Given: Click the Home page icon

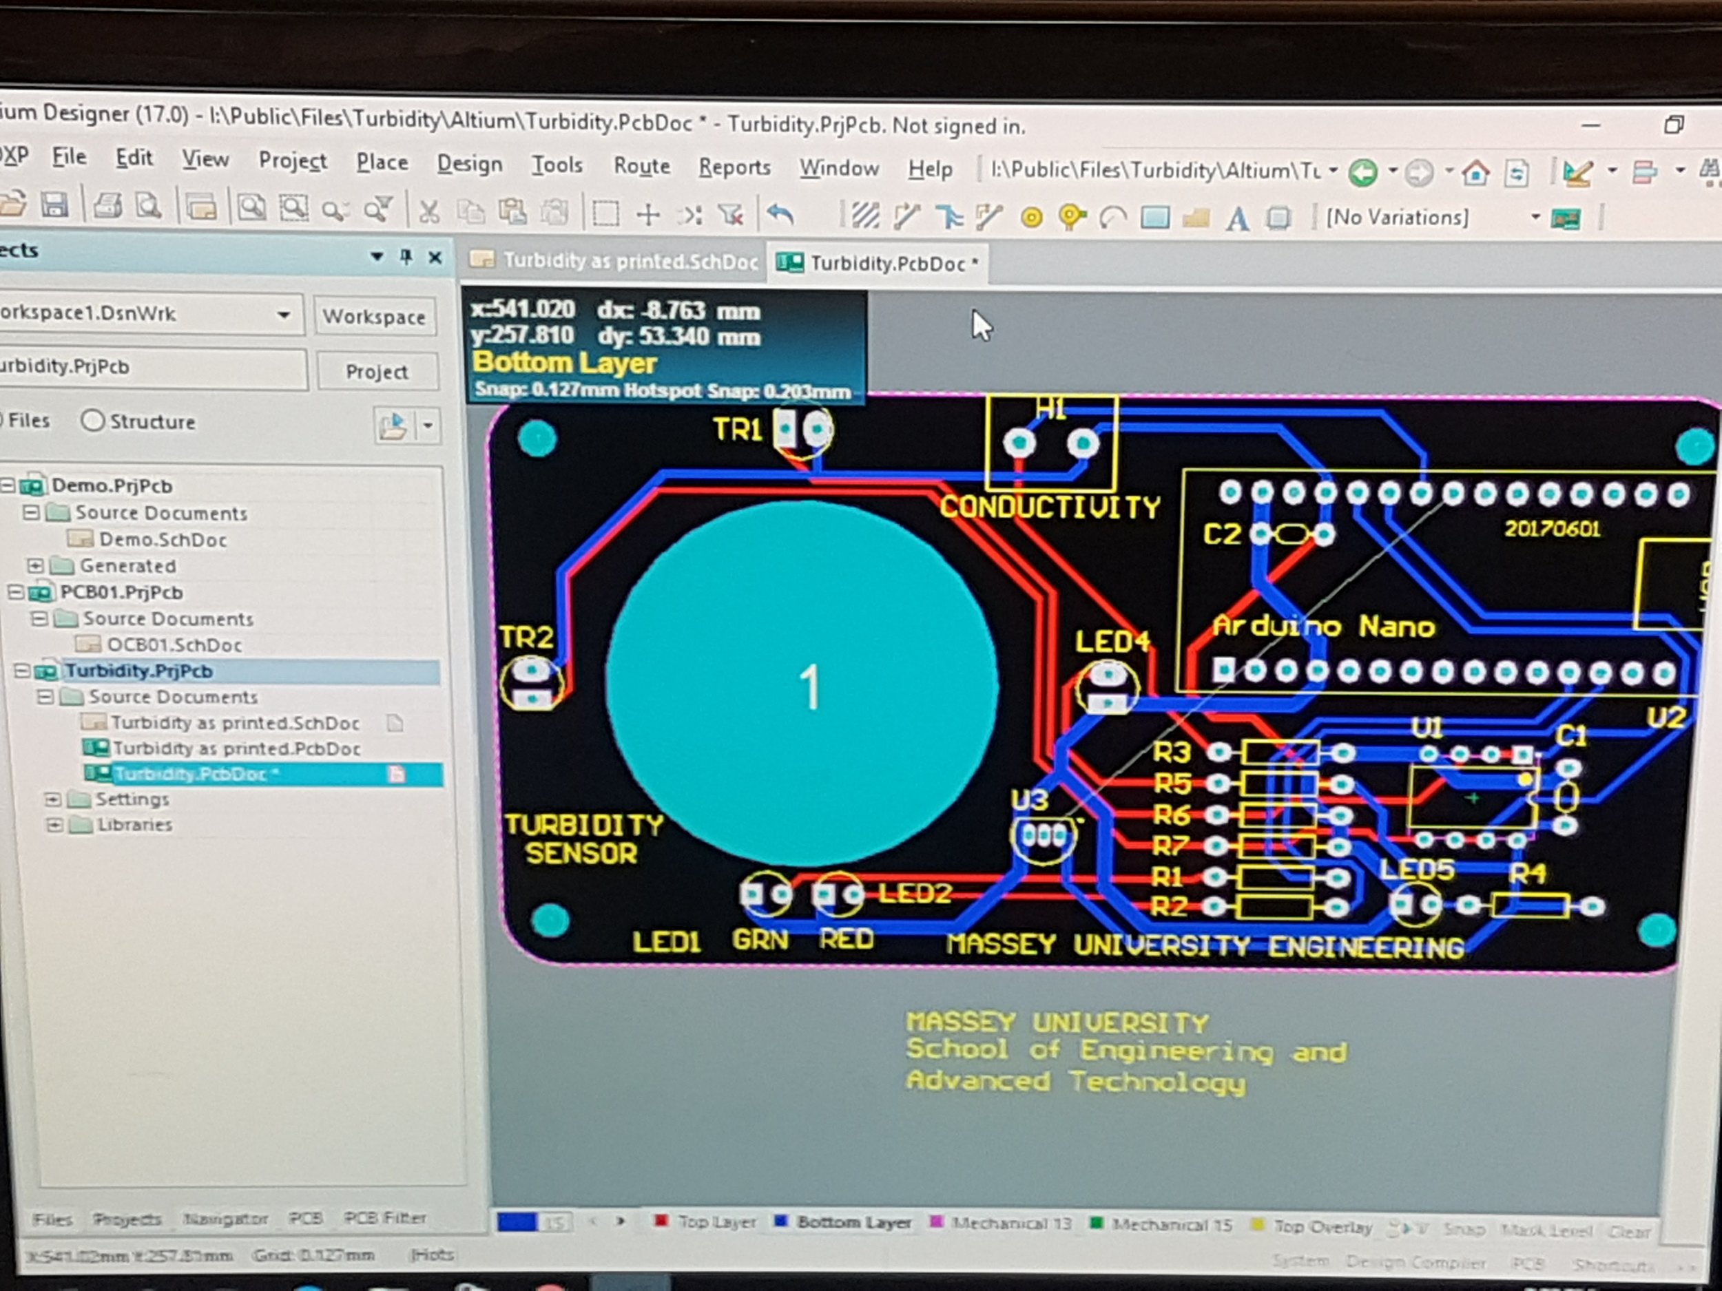Looking at the screenshot, I should click(1475, 172).
